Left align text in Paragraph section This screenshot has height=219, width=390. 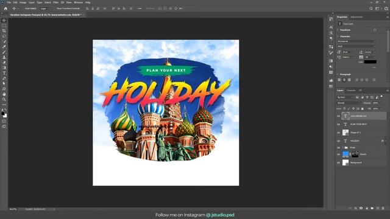pyautogui.click(x=339, y=80)
